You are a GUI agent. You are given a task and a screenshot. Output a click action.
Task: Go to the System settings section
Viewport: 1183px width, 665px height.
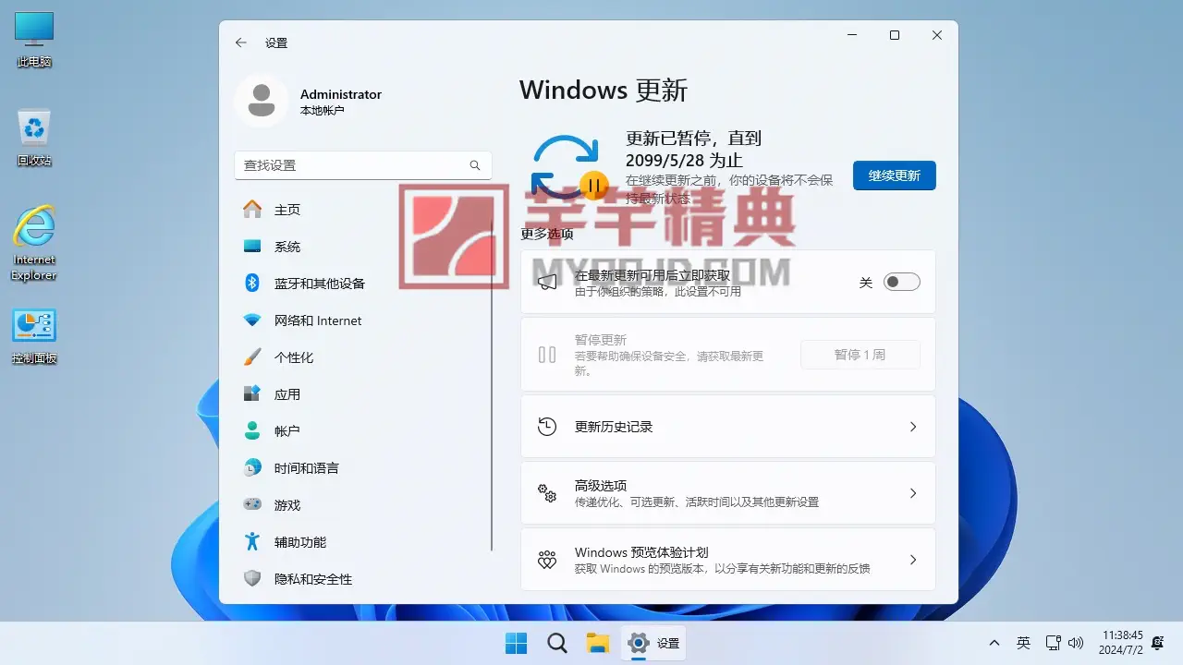point(287,247)
